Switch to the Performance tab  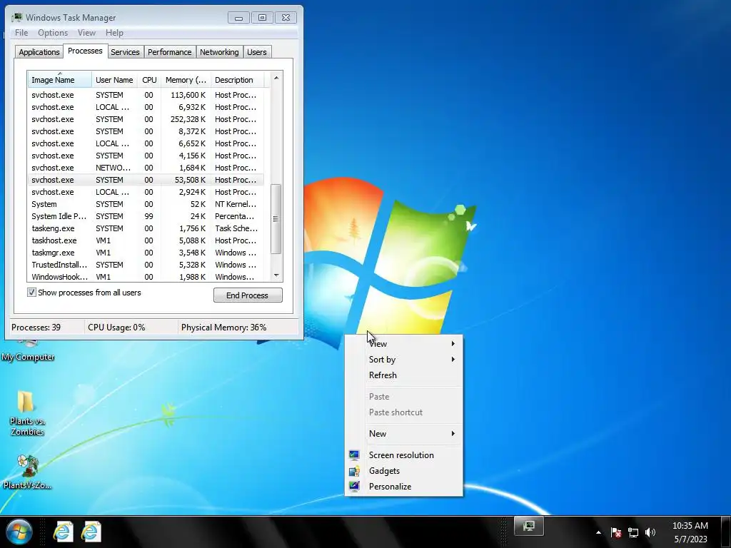[x=170, y=52]
